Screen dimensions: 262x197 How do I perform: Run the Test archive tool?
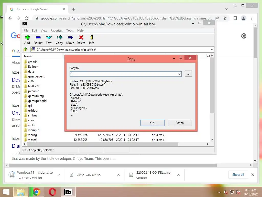49,40
